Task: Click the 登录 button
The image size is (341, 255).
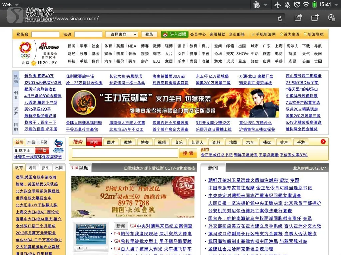Action: (149, 35)
